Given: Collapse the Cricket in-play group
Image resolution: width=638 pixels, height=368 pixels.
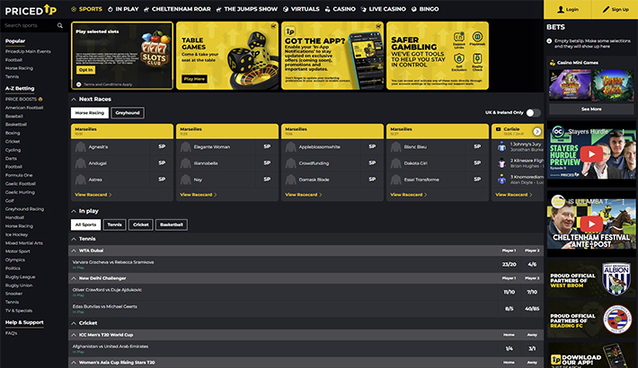Looking at the screenshot, I should 74,323.
